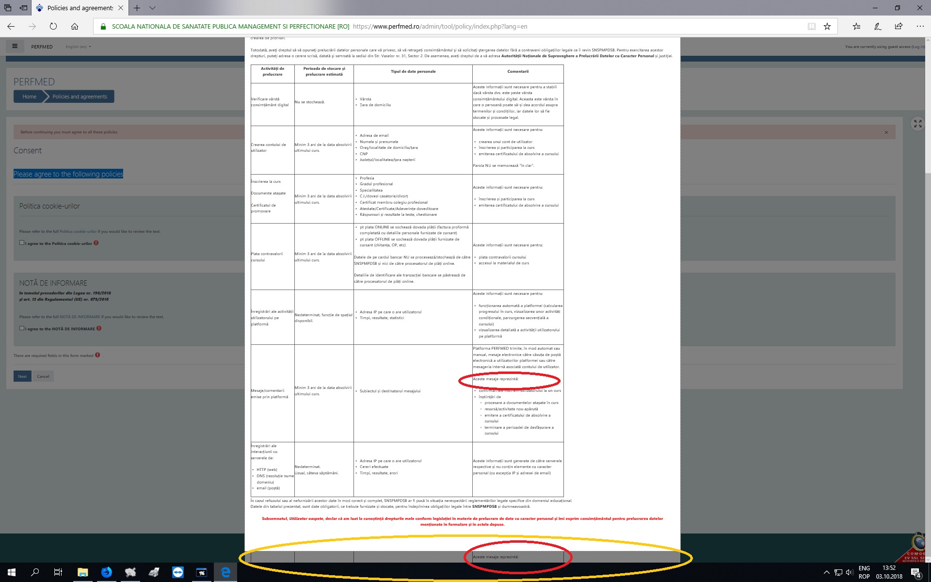The image size is (931, 582).
Task: Add page to favorites with star icon
Action: pos(827,27)
